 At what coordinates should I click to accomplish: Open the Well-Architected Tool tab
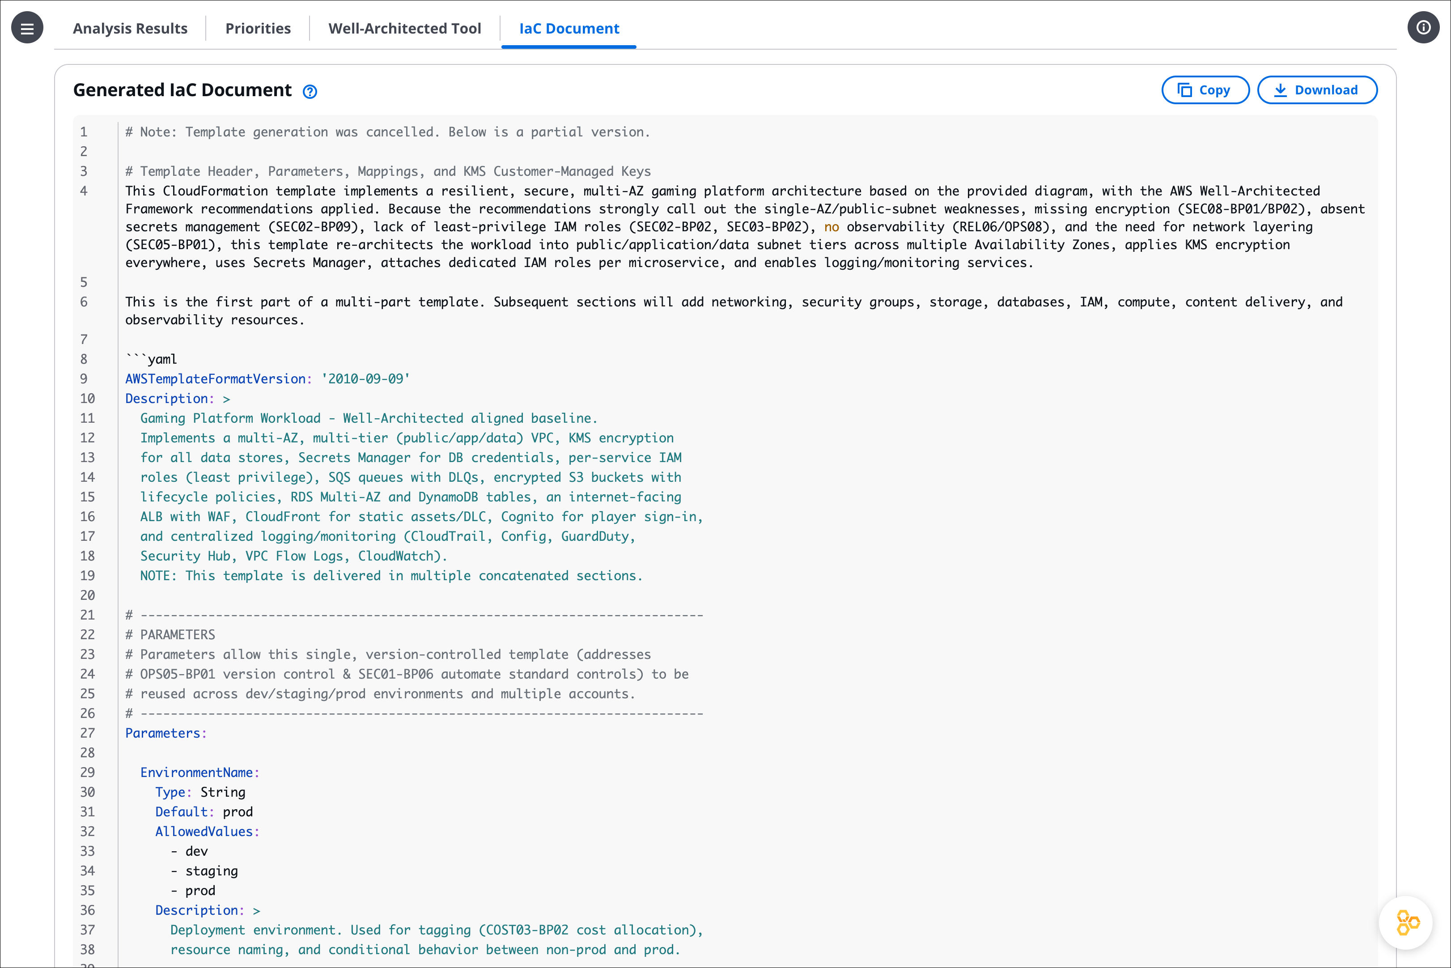coord(405,28)
